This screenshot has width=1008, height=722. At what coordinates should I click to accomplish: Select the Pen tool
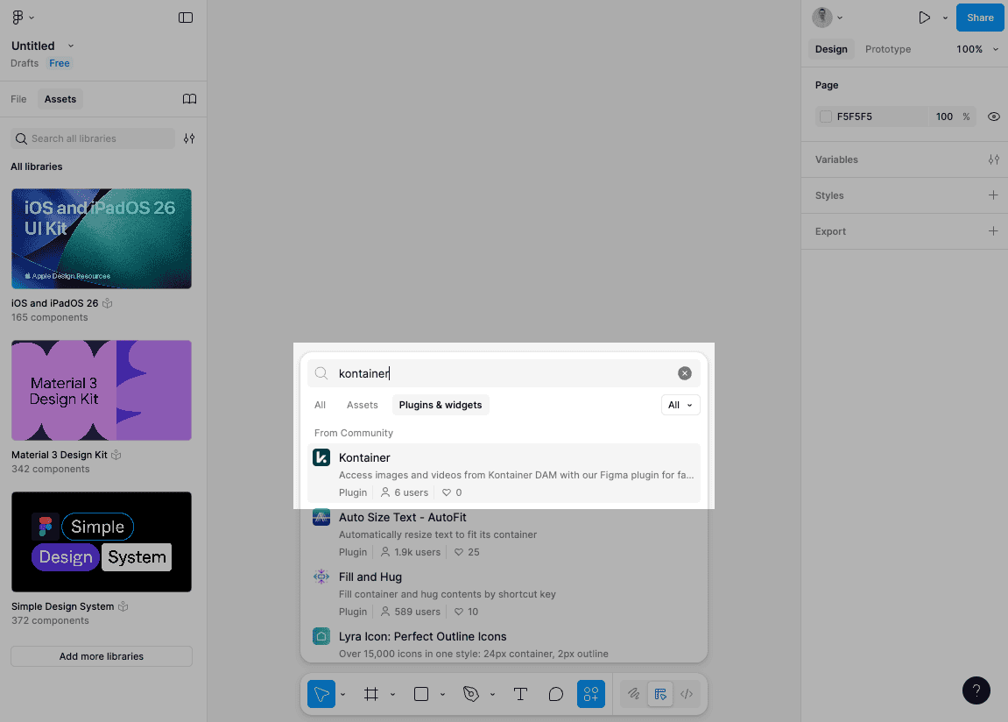point(471,693)
